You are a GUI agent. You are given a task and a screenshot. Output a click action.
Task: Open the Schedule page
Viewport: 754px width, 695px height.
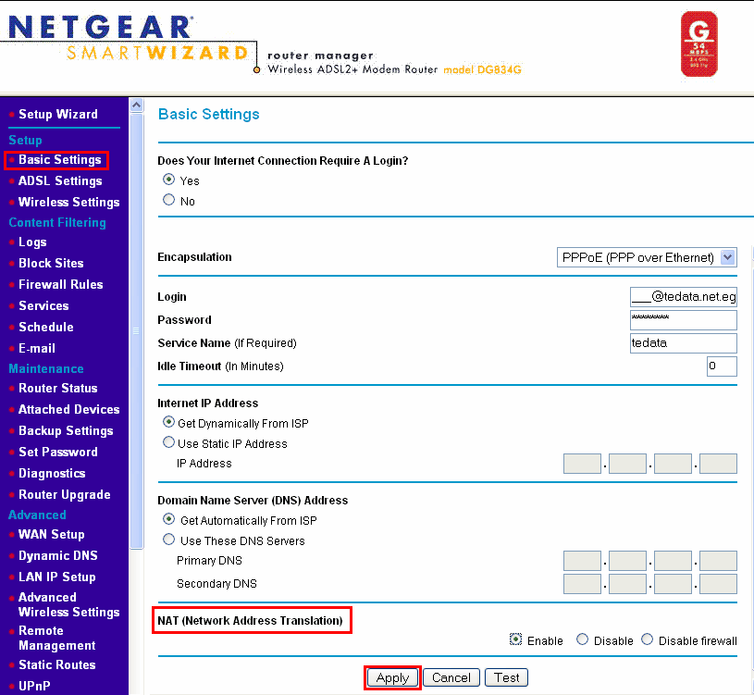coord(45,327)
